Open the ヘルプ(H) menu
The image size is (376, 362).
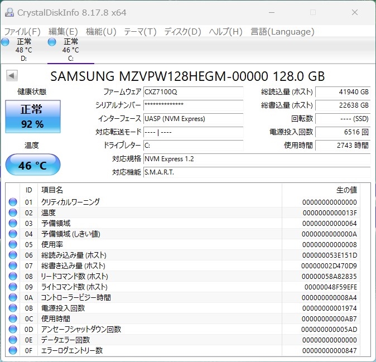tap(225, 32)
